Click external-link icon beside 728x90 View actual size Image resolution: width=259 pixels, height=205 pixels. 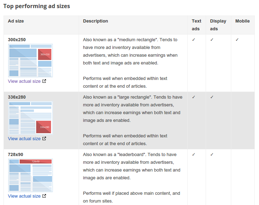click(44, 196)
